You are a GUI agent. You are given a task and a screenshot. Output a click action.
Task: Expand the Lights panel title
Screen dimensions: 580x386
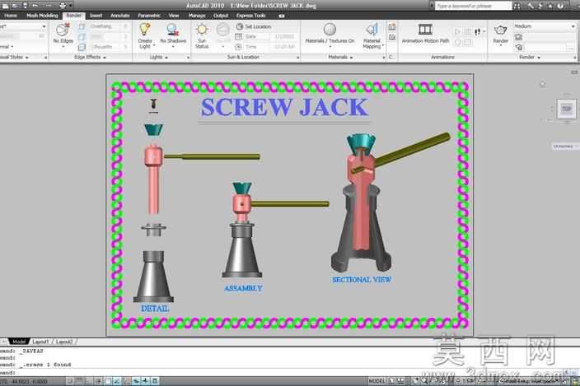(159, 58)
